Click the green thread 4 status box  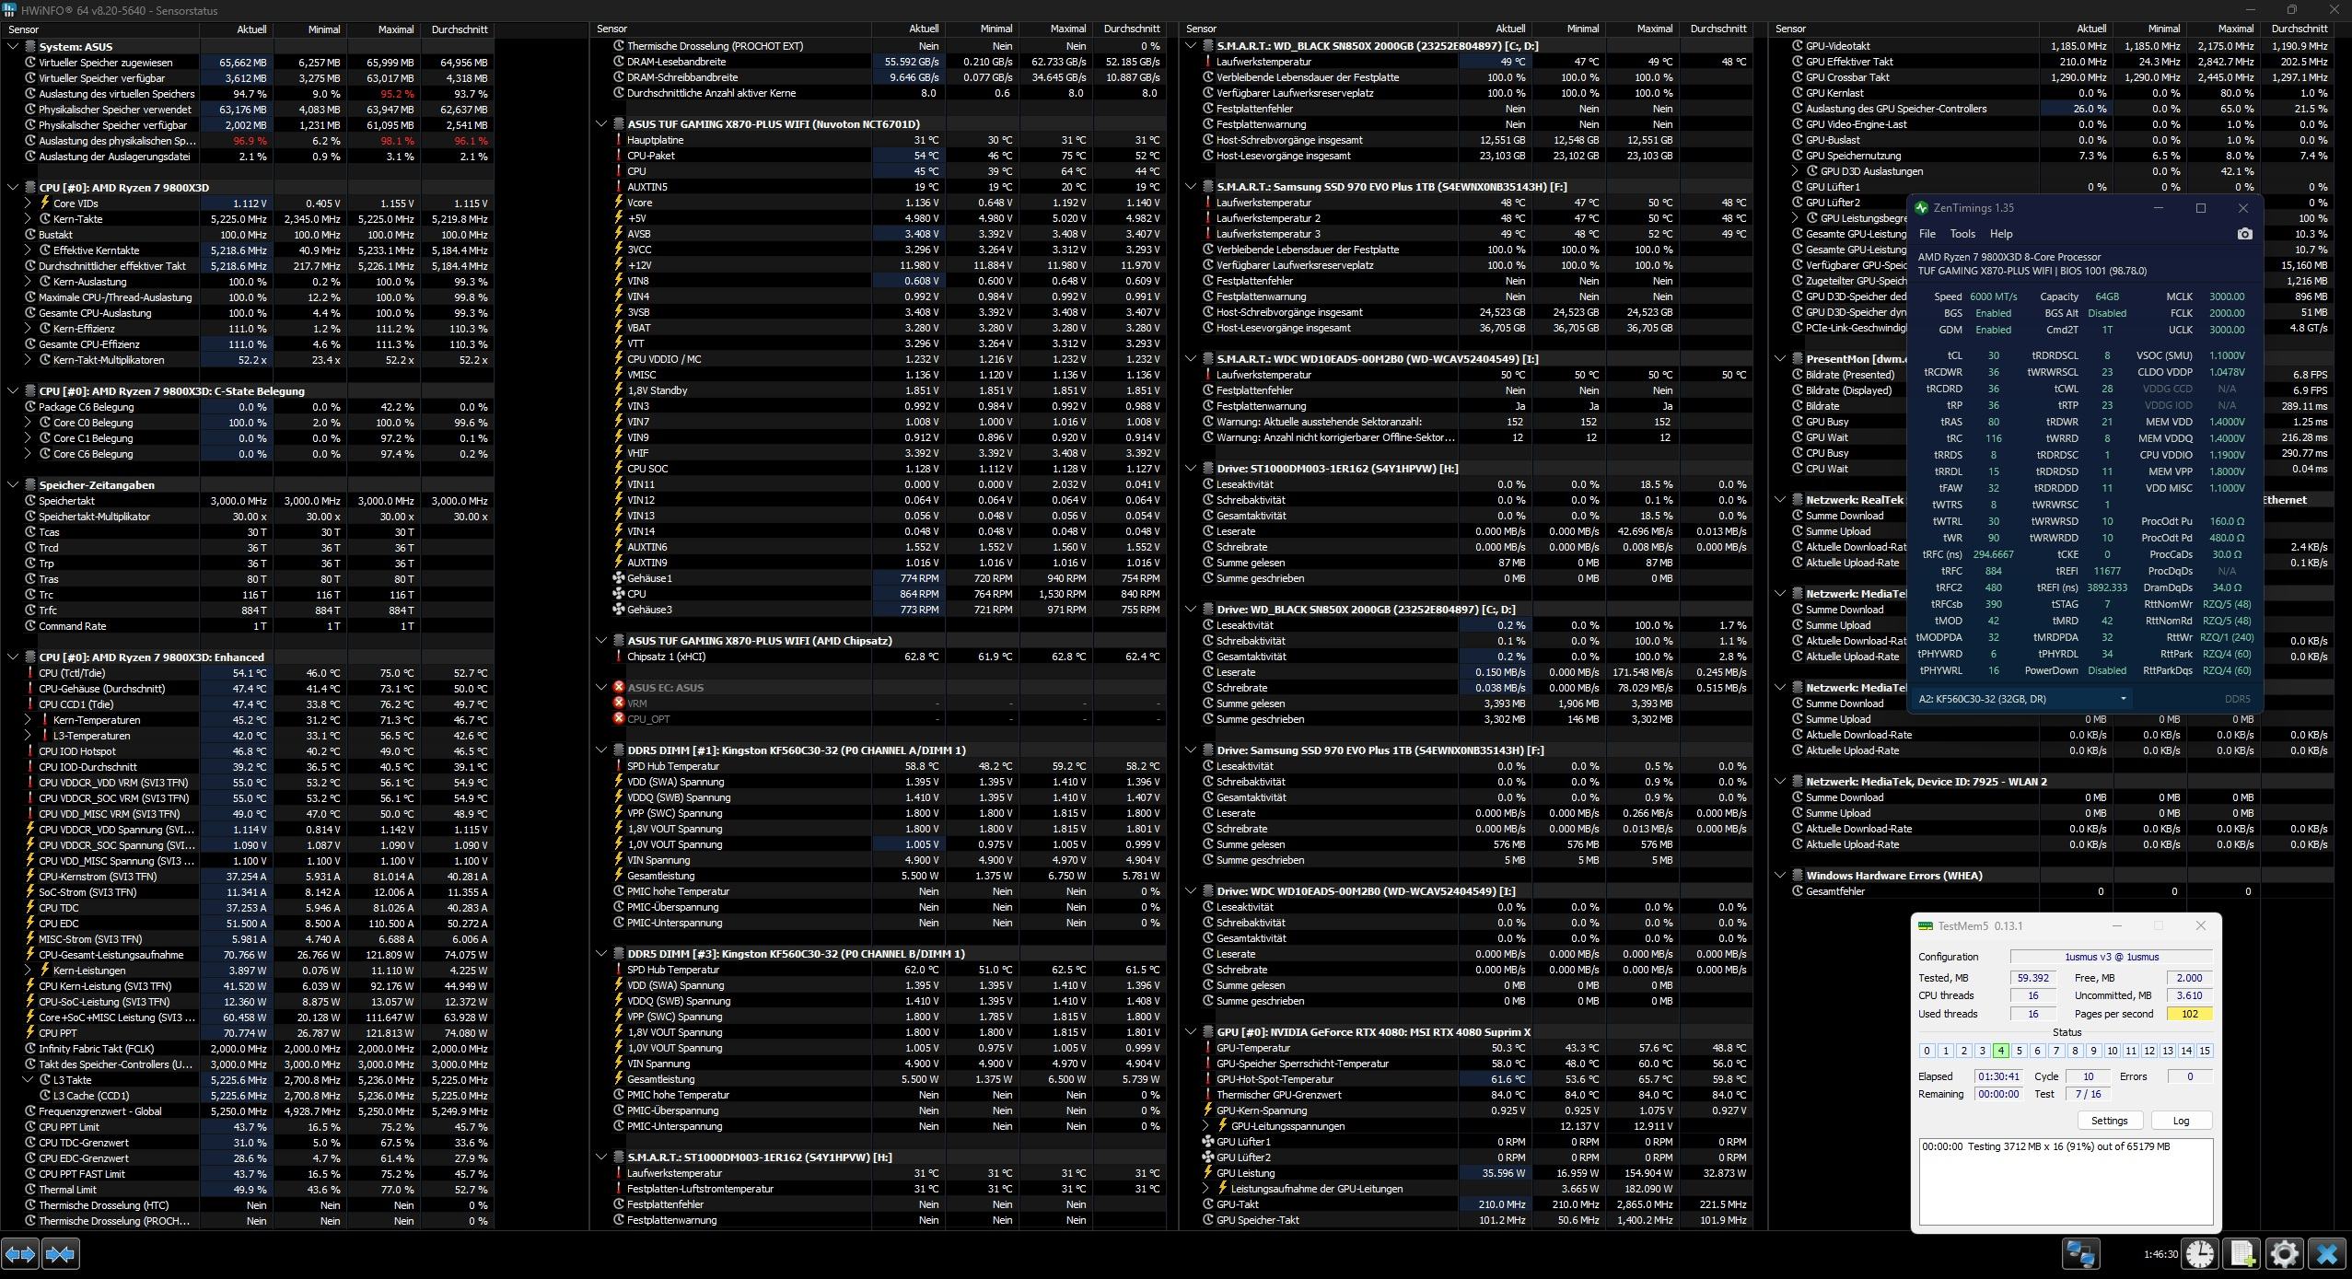click(x=2000, y=1051)
